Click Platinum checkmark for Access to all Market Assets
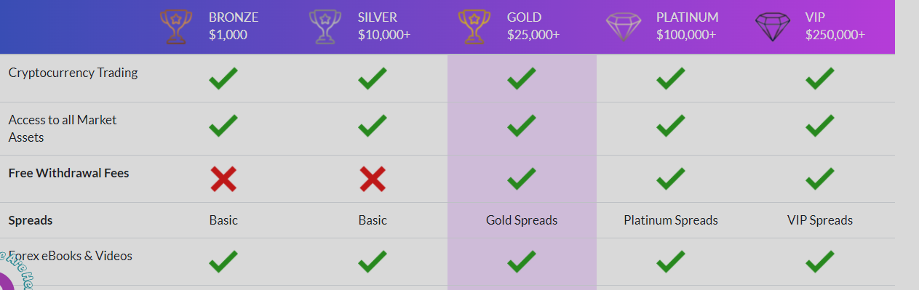The width and height of the screenshot is (919, 290). point(671,126)
